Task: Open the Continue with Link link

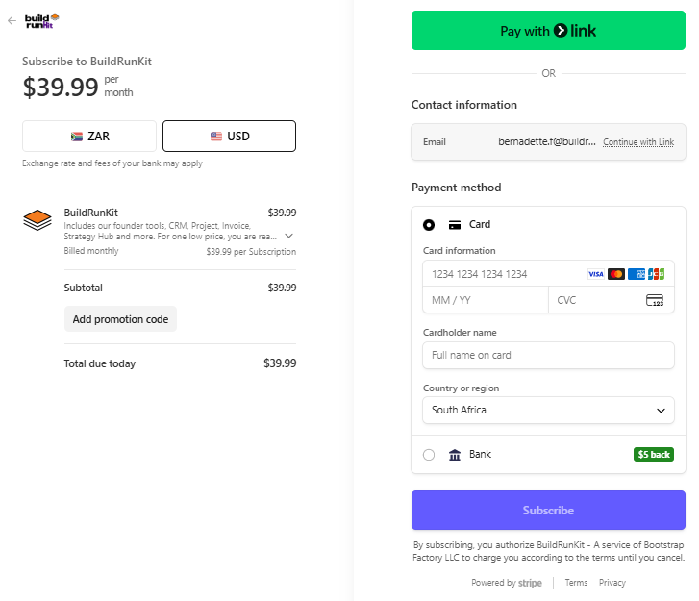Action: (638, 142)
